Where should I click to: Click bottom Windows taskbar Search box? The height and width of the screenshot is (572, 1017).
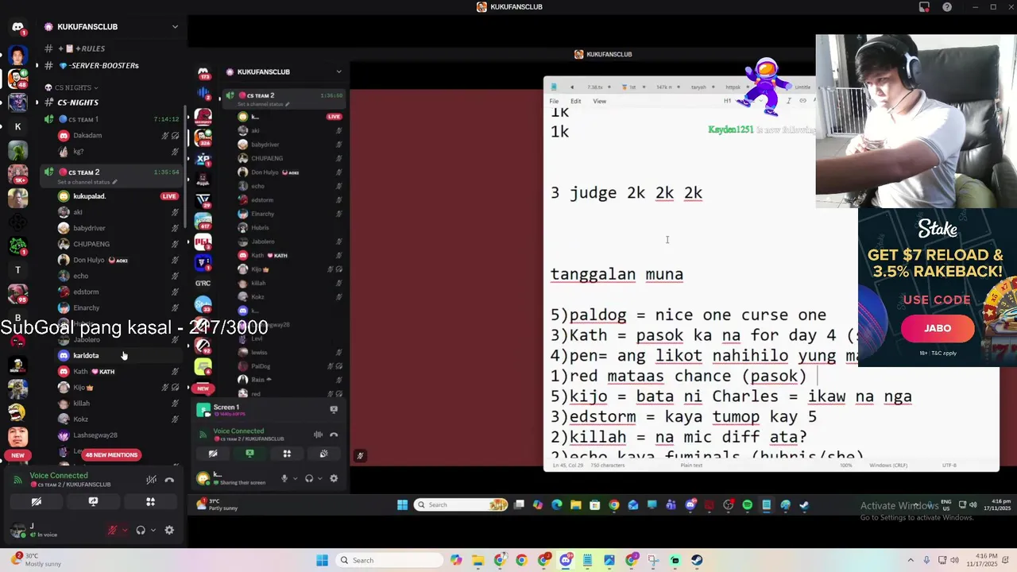pyautogui.click(x=389, y=560)
